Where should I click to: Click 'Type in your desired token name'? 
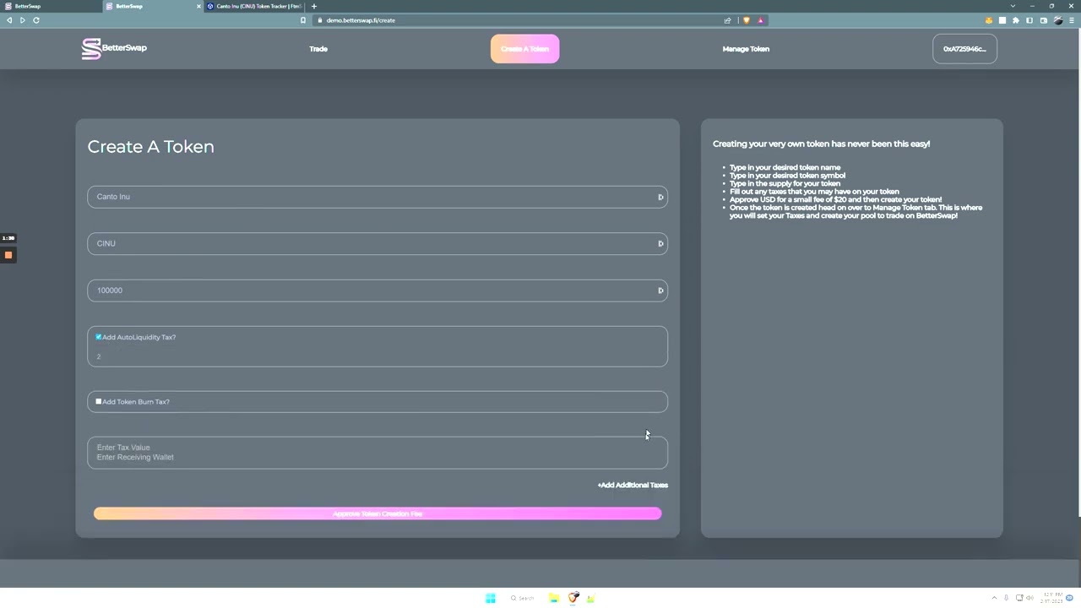tap(785, 167)
